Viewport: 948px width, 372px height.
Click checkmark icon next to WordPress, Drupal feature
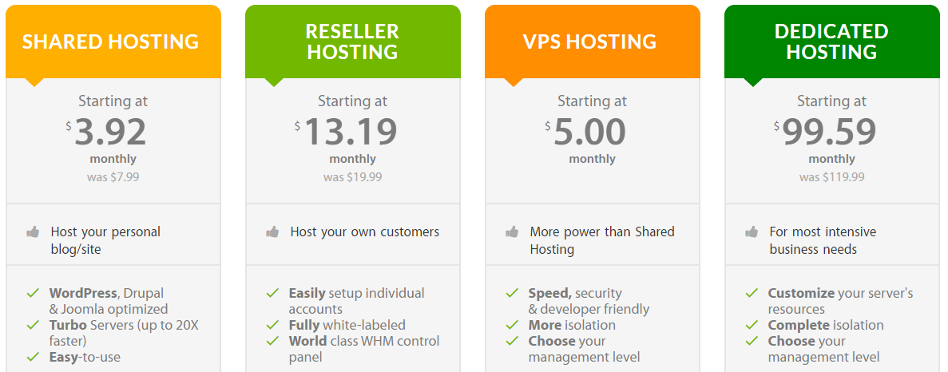(33, 293)
